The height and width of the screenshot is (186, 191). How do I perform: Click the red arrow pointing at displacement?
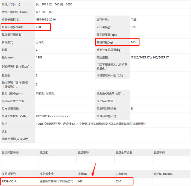94,168
